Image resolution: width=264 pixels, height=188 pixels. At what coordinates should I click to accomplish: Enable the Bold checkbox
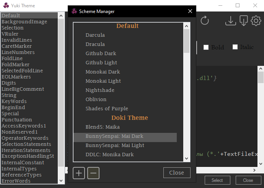(206, 47)
